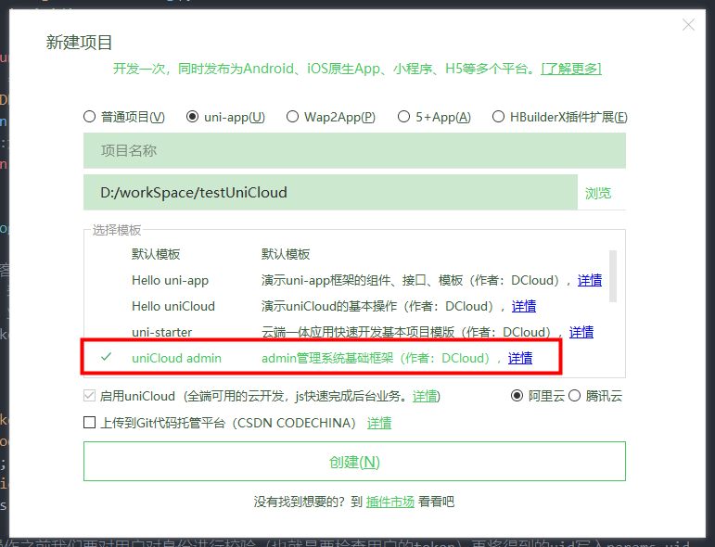Choose the 5+App(A) project type
The height and width of the screenshot is (547, 715).
coord(403,117)
